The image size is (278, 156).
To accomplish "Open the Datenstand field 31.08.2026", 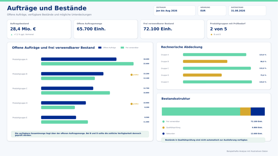I will click(247, 11).
